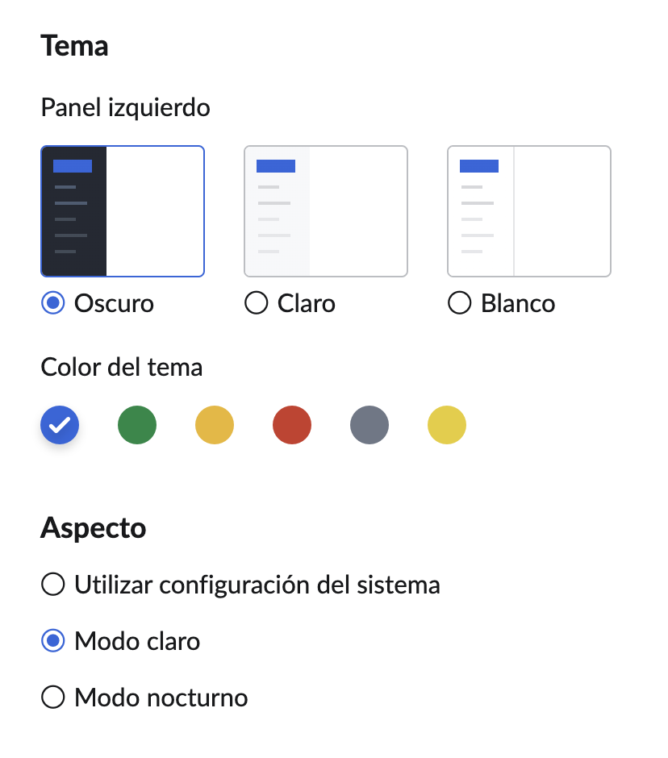Click the 'Oscuro' text label
668x758 pixels.
click(x=114, y=303)
